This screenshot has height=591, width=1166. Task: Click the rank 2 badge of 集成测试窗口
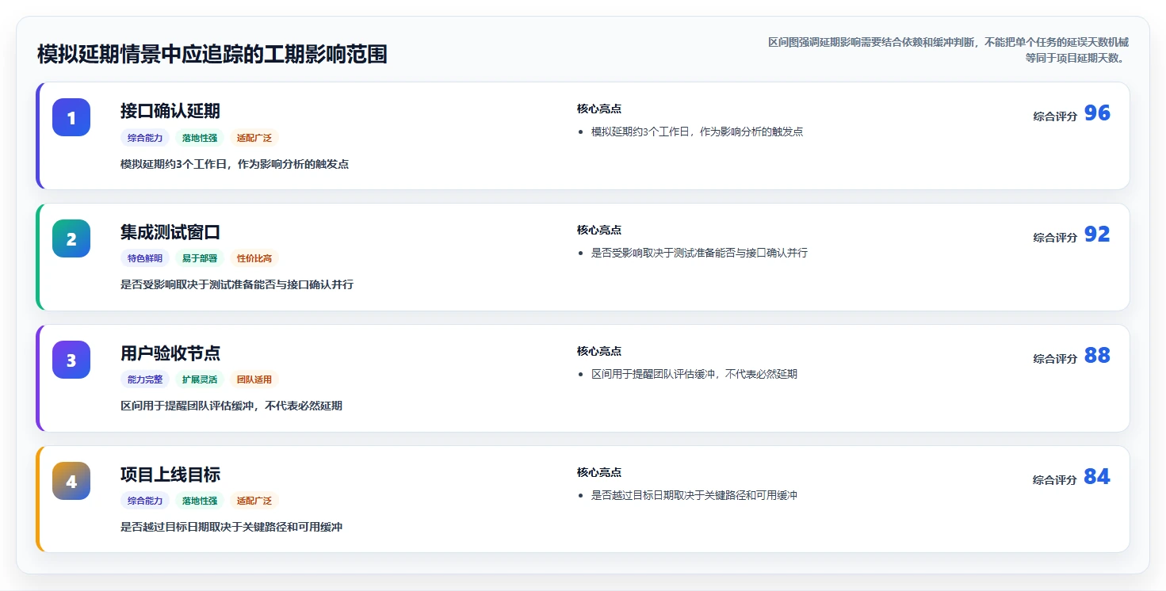click(x=71, y=238)
